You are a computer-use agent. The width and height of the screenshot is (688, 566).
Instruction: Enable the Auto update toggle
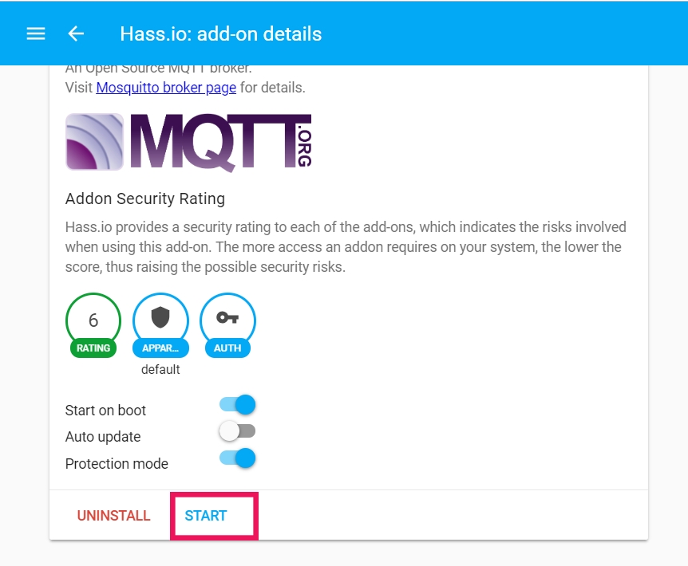(x=238, y=431)
